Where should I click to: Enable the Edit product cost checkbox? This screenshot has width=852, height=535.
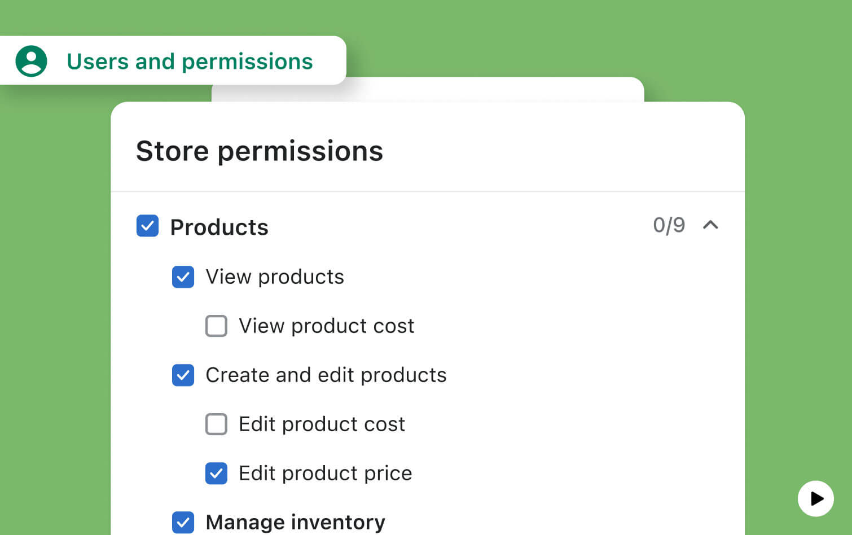point(216,424)
